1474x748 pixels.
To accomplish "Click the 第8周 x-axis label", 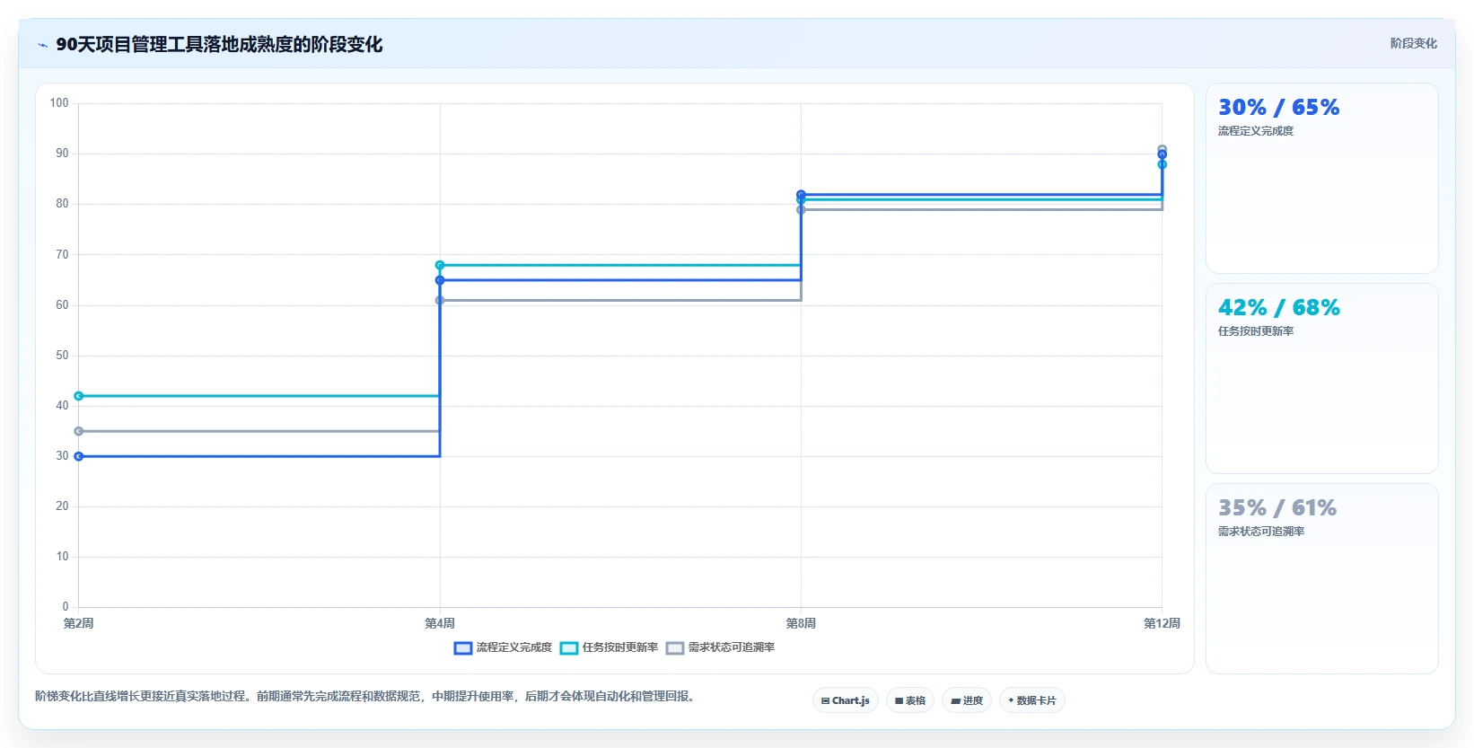I will pos(802,623).
